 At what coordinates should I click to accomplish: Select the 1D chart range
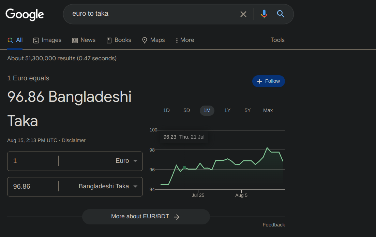[166, 110]
